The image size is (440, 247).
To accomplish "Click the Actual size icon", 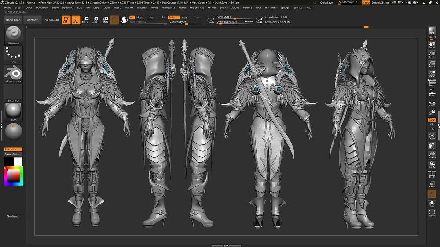I will click(x=432, y=64).
